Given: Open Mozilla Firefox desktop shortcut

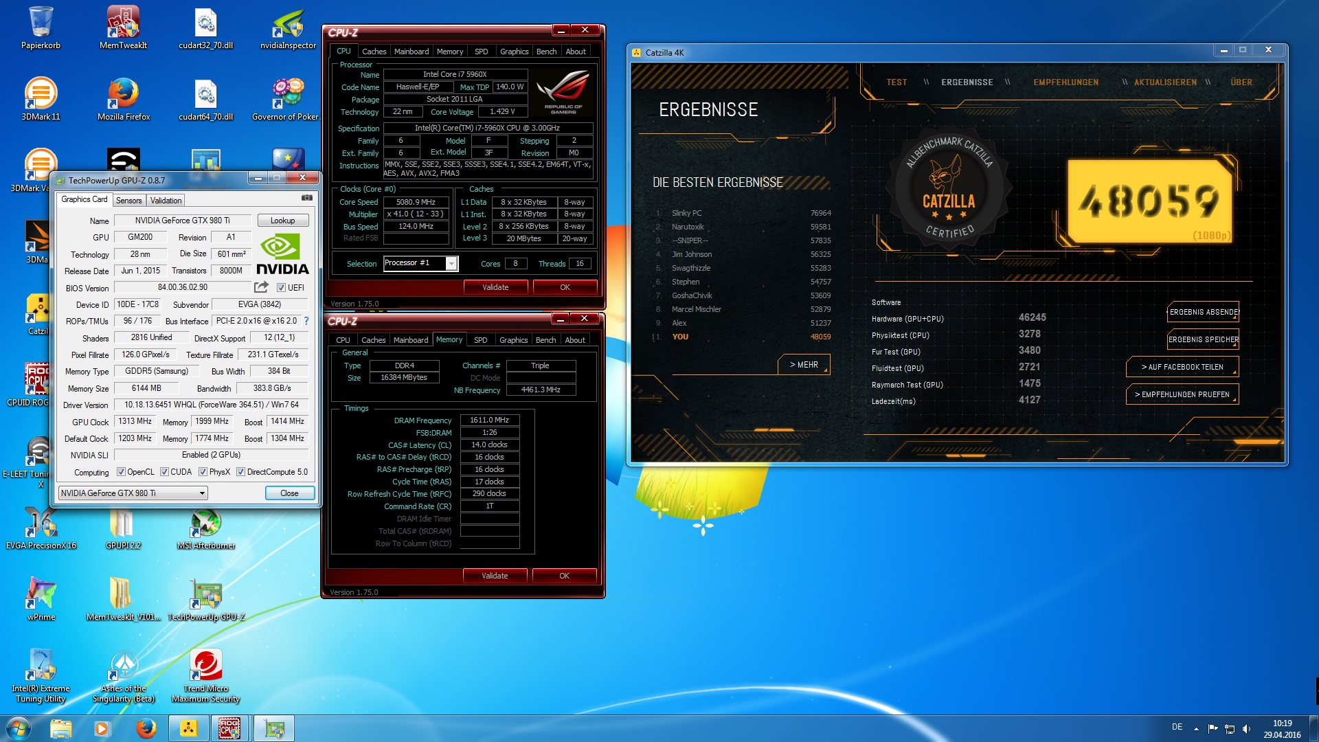Looking at the screenshot, I should [124, 99].
